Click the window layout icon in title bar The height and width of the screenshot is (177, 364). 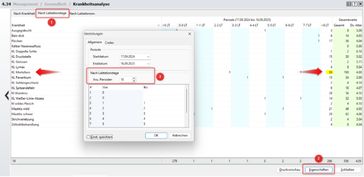pos(348,4)
